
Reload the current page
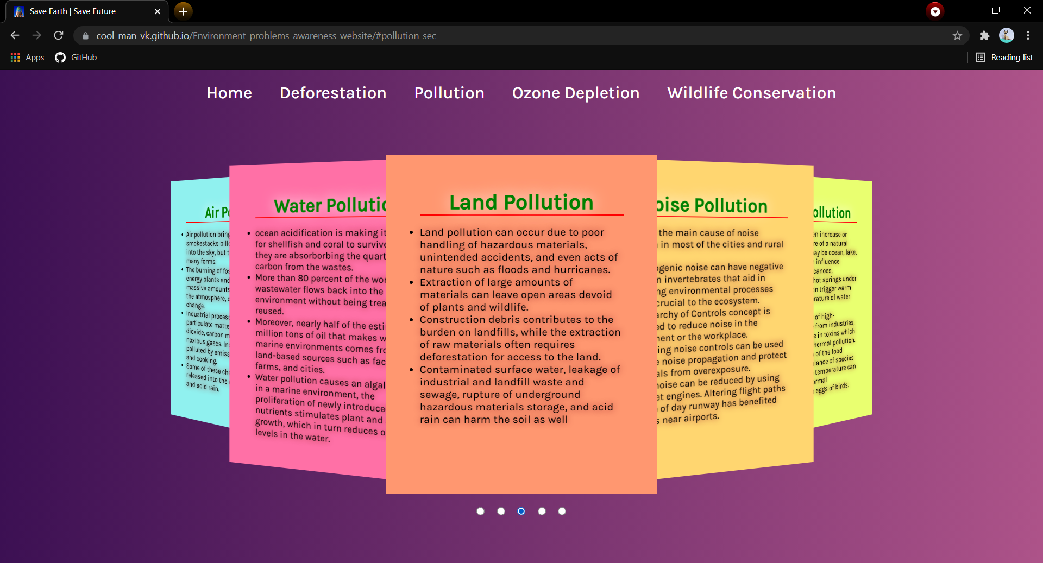(x=59, y=35)
